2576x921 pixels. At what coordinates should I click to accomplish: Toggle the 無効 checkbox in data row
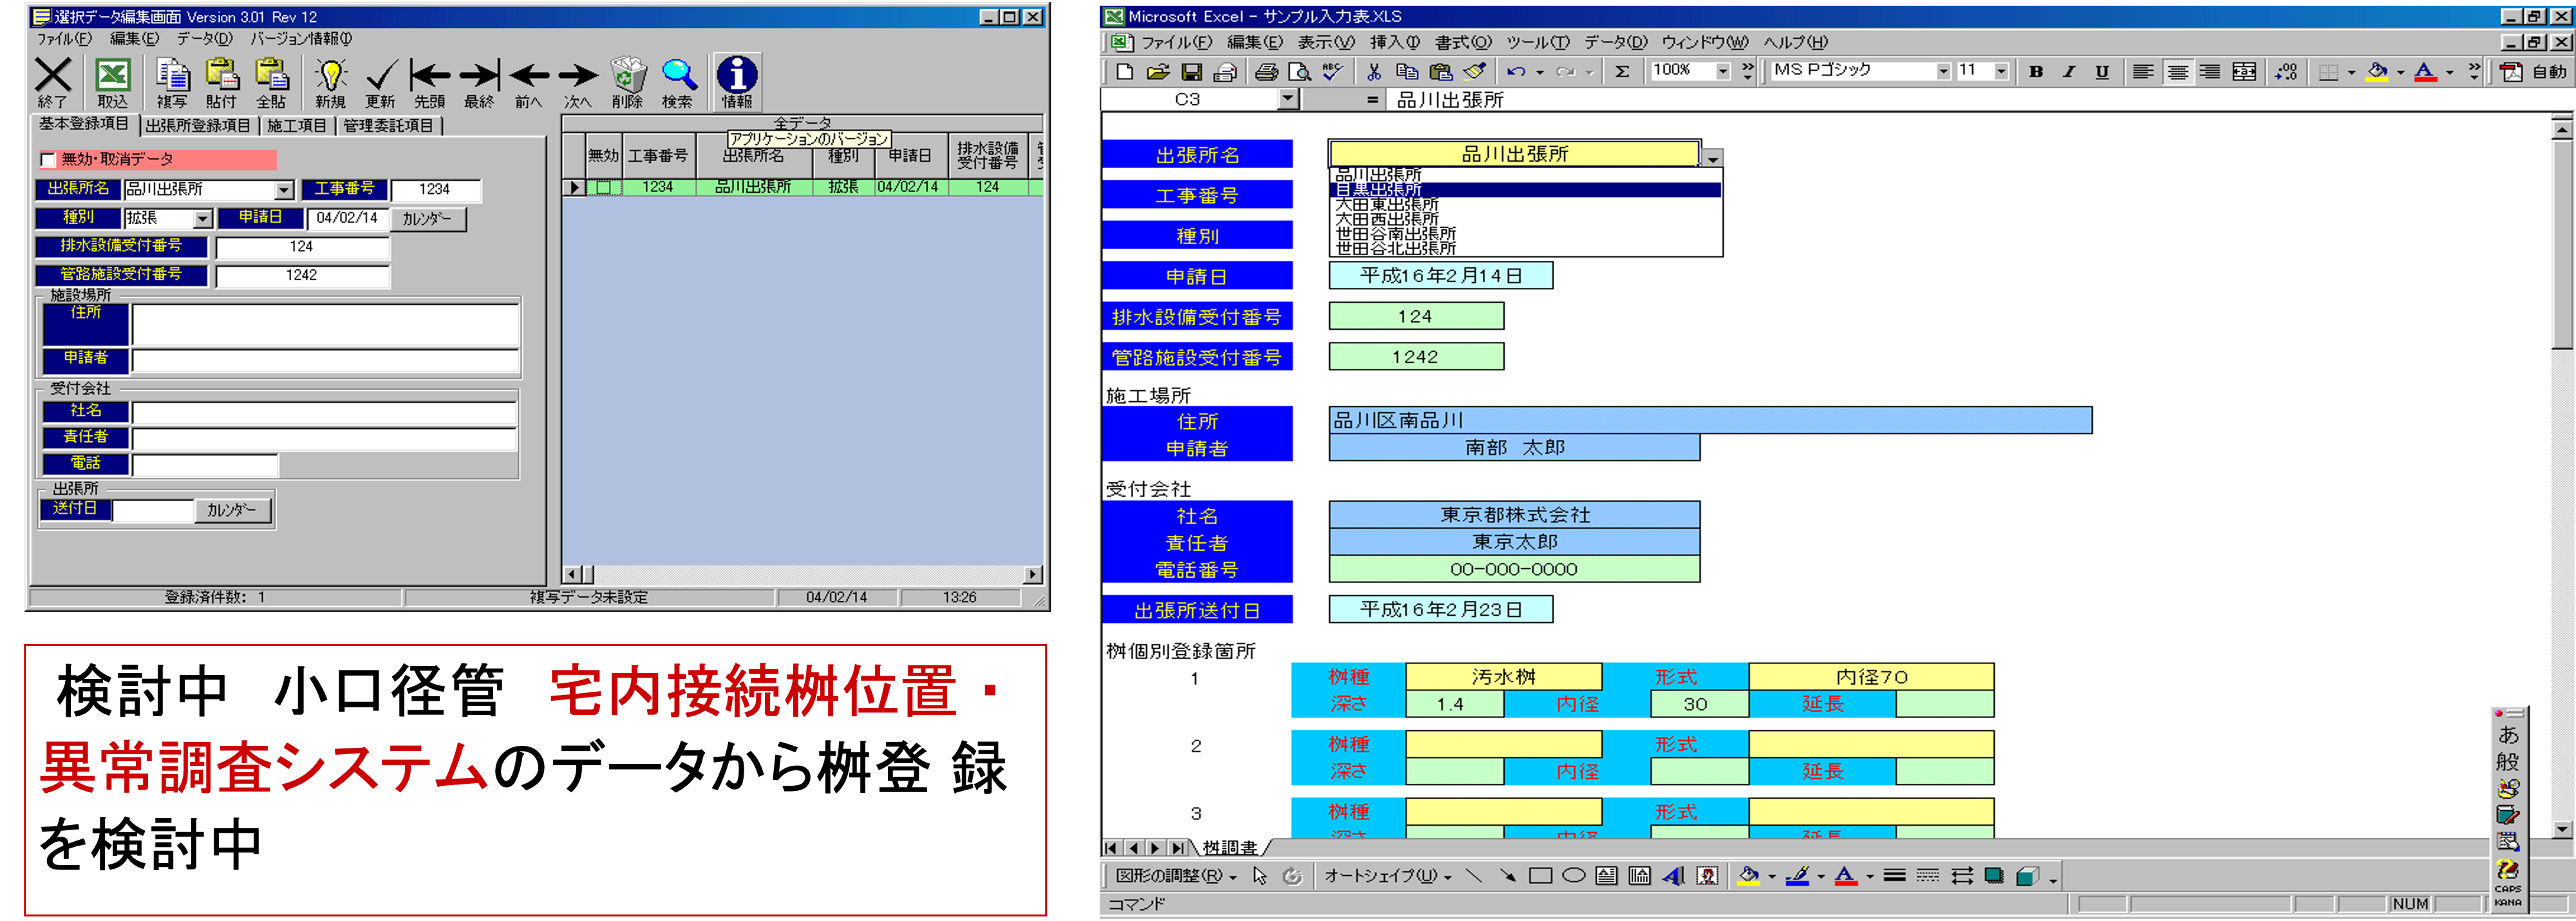tap(603, 187)
